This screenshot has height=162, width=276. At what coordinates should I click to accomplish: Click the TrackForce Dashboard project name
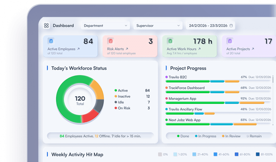(186, 88)
